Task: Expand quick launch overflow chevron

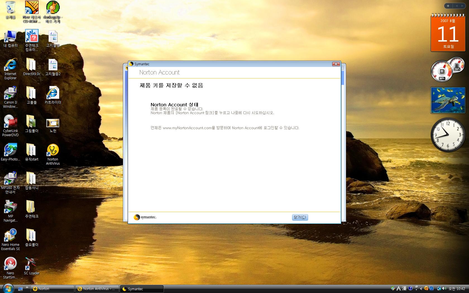Action: [x=27, y=287]
